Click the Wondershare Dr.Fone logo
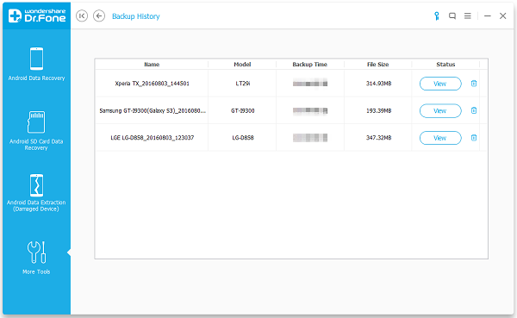This screenshot has width=517, height=318. click(36, 16)
